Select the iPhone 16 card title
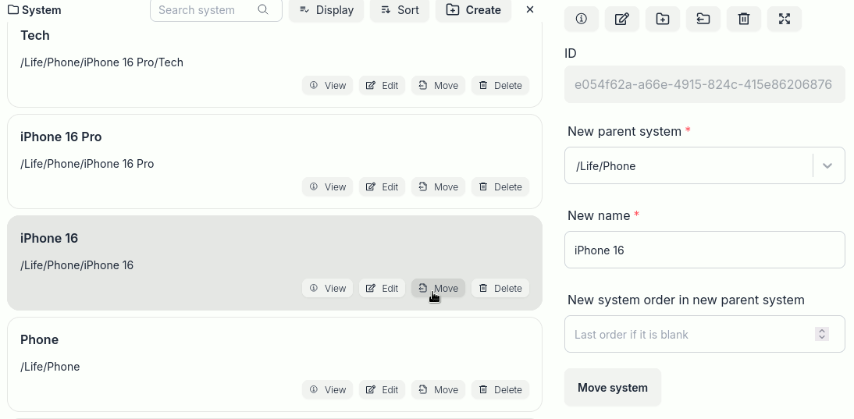854x419 pixels. point(49,238)
